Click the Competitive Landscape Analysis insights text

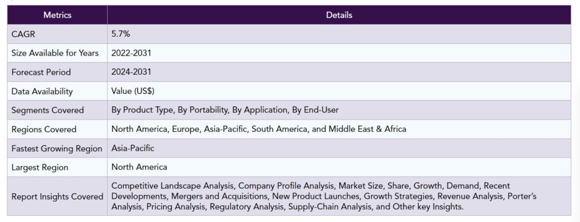[324, 196]
